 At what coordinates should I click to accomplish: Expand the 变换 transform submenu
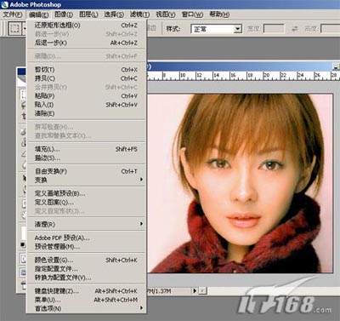tap(86, 180)
